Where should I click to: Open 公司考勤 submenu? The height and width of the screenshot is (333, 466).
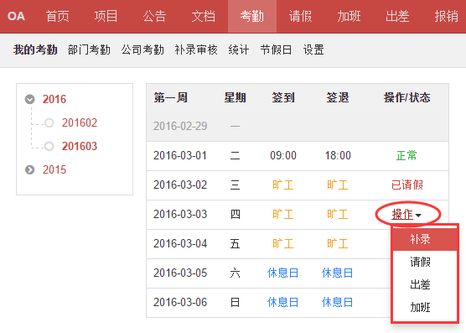142,49
